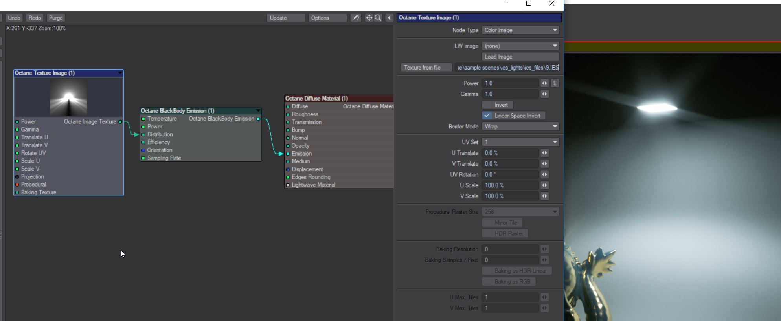Image resolution: width=781 pixels, height=321 pixels.
Task: Click the Redo button
Action: tap(35, 18)
